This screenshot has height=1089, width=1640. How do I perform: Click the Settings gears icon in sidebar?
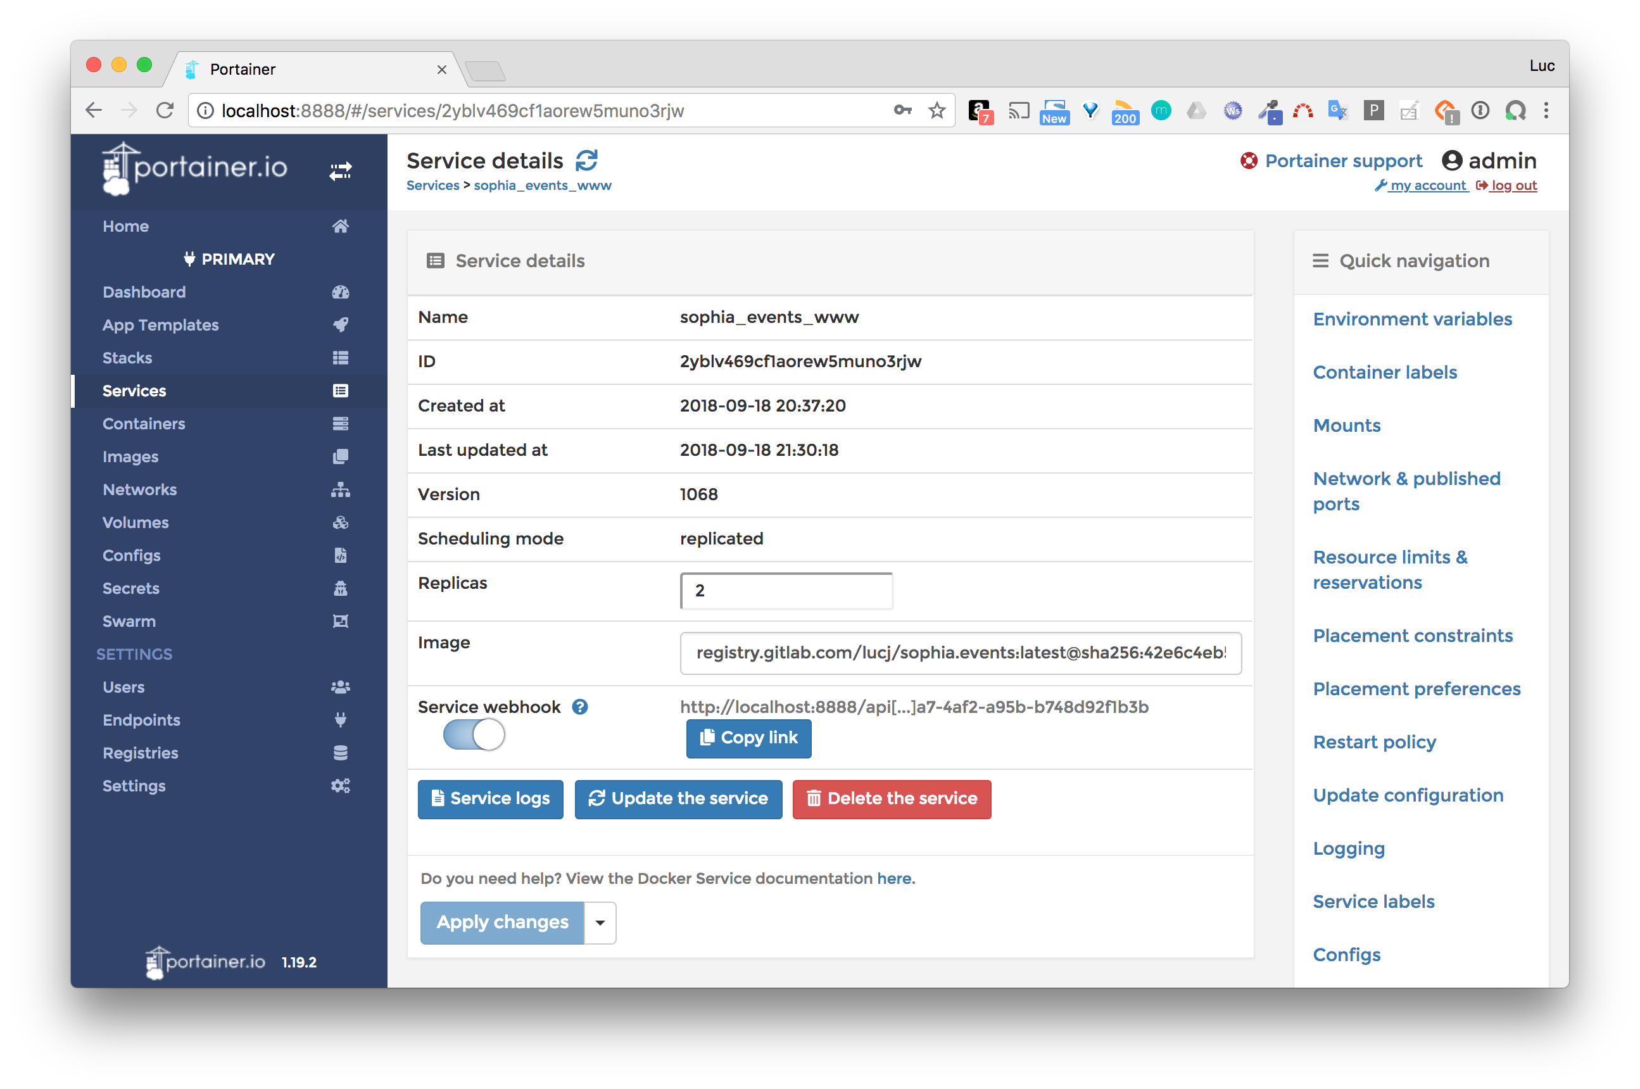click(341, 786)
